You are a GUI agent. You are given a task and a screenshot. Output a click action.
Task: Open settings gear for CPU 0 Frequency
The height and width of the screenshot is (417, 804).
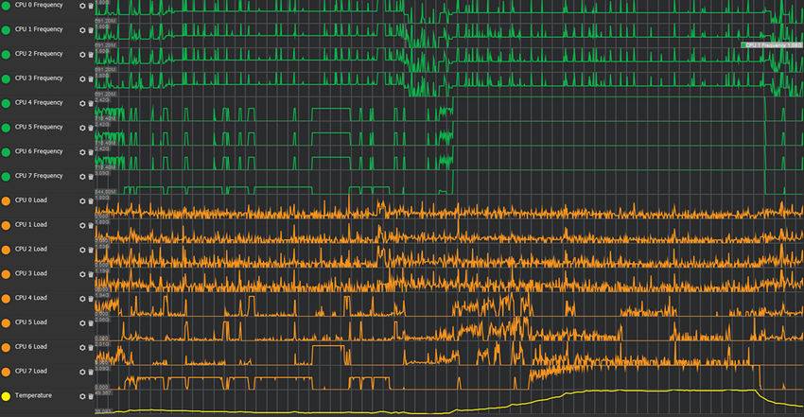tap(82, 6)
